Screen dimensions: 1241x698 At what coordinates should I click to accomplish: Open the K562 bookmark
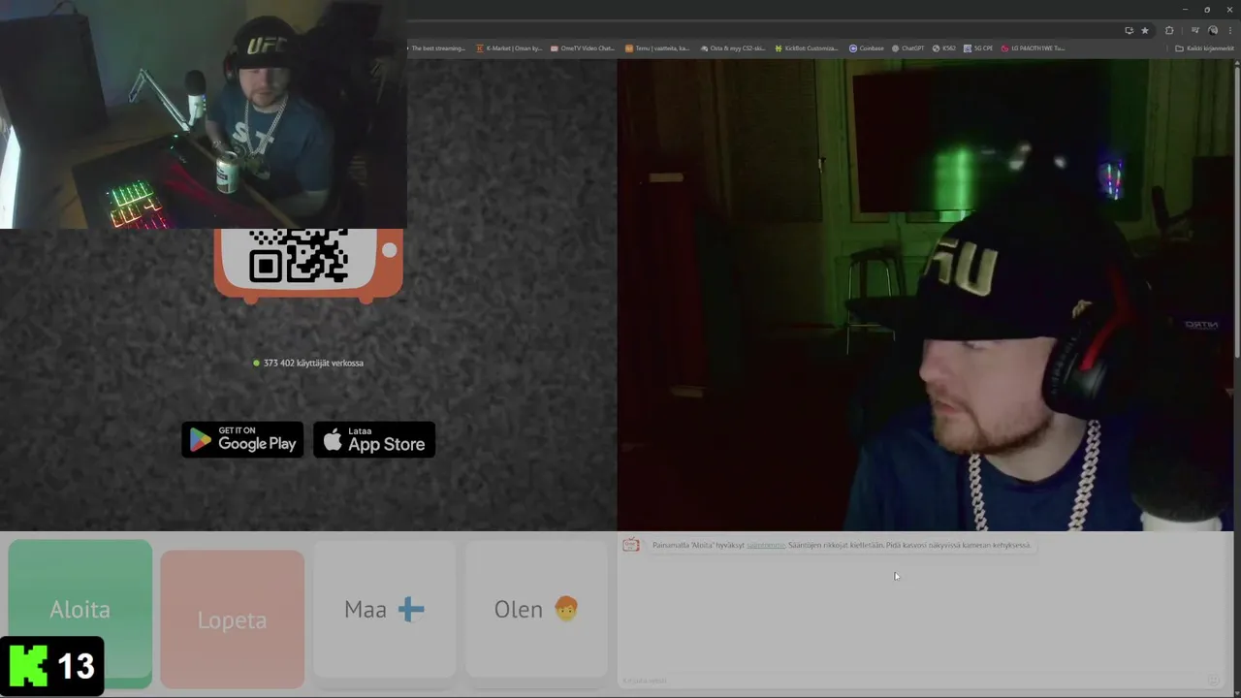click(x=944, y=48)
